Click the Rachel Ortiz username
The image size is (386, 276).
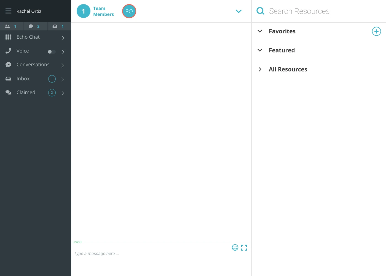click(29, 11)
